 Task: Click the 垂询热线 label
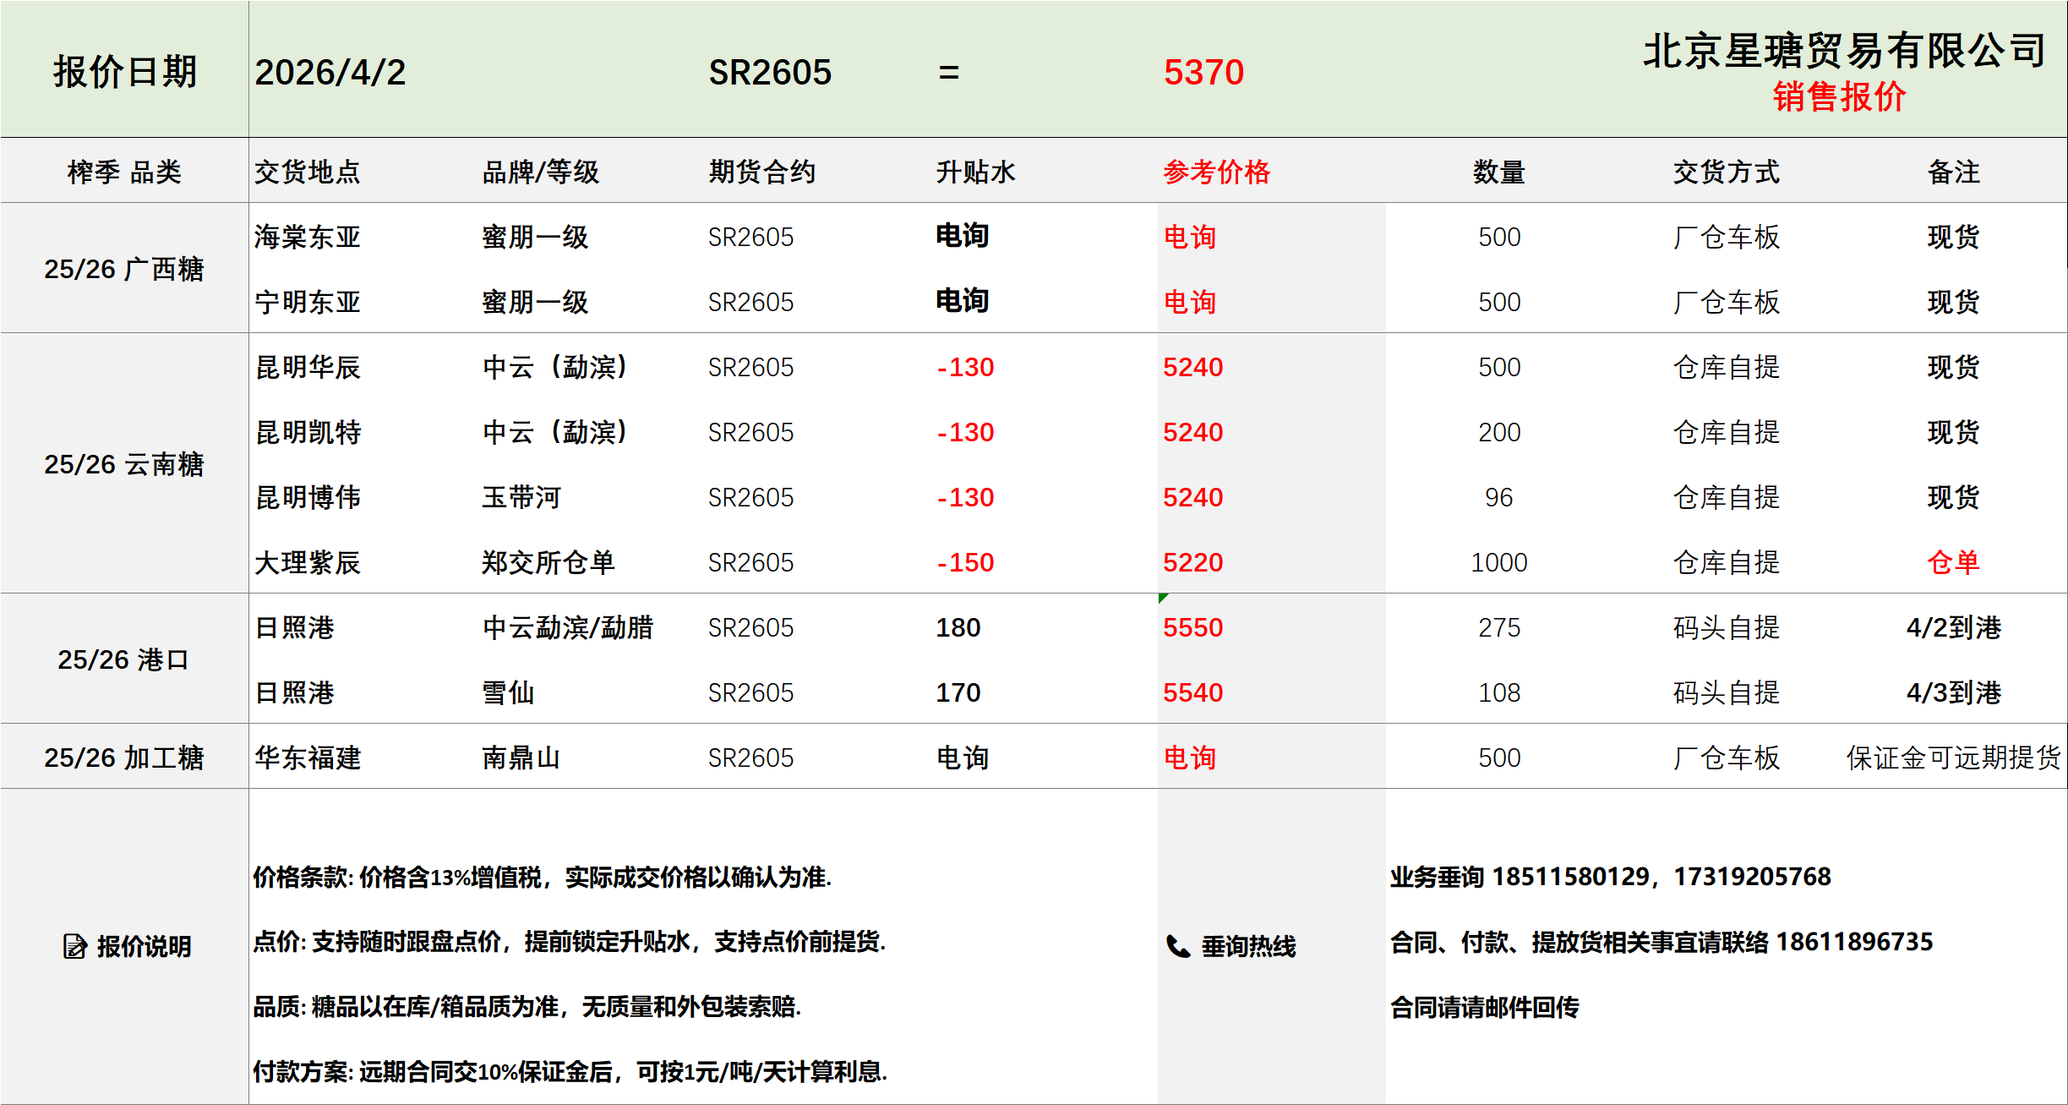coord(1249,946)
